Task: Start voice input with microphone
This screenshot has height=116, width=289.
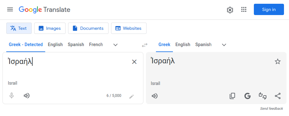Action: point(12,96)
